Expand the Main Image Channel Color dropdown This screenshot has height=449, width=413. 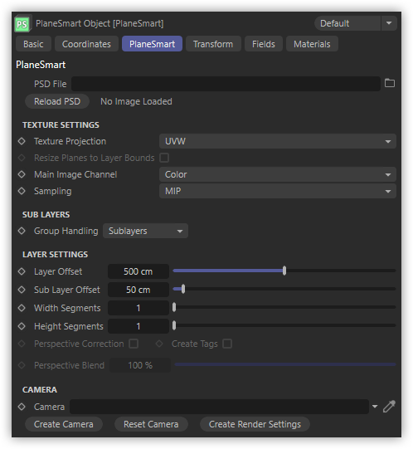click(278, 174)
